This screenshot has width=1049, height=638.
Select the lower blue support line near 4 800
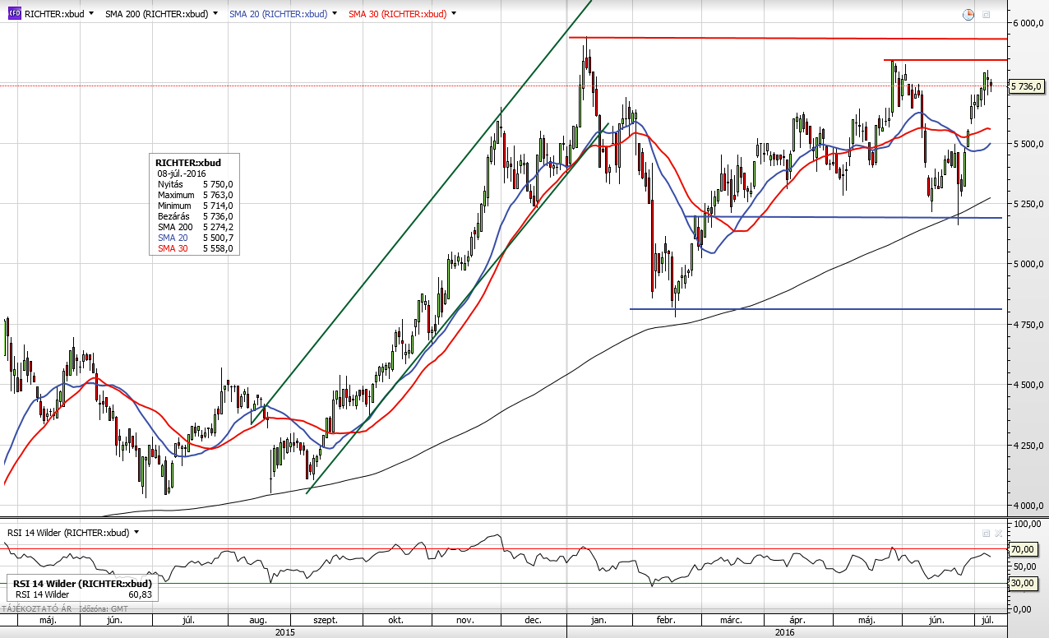click(816, 309)
